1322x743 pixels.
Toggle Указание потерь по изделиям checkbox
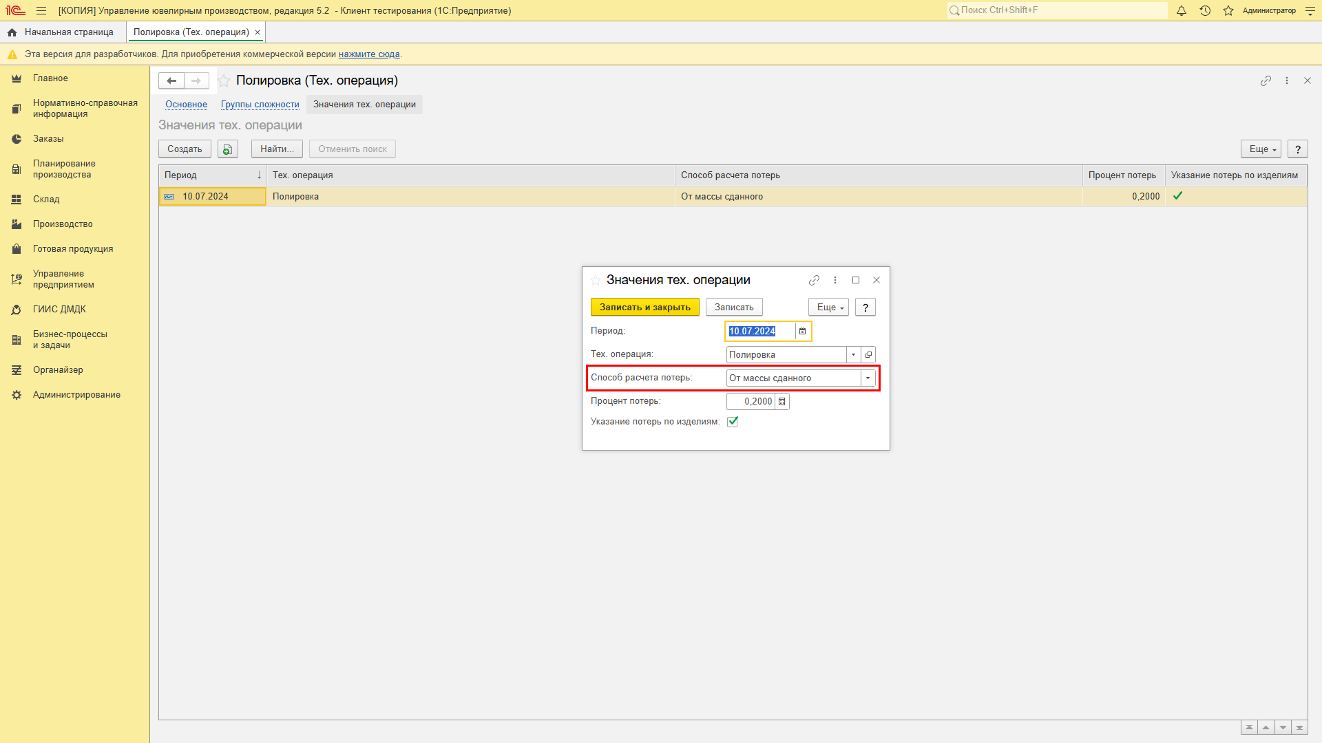click(x=733, y=422)
